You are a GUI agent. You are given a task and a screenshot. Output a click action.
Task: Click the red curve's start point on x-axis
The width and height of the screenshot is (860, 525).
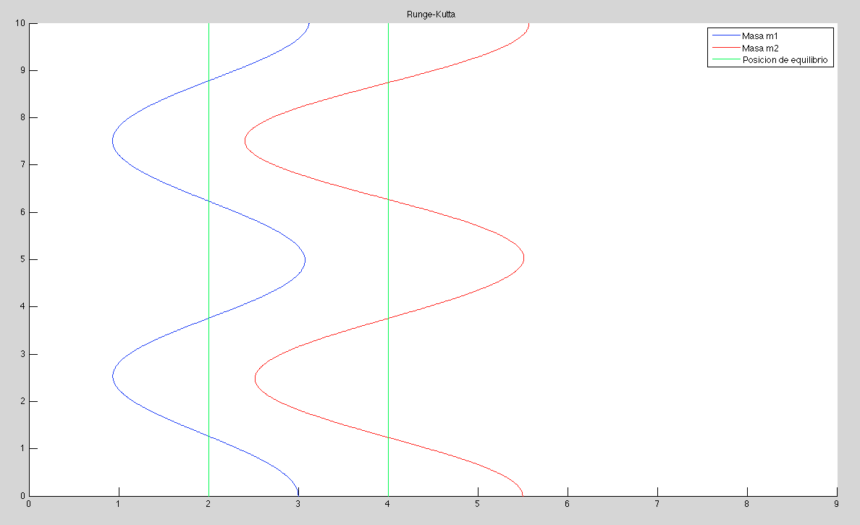click(x=523, y=494)
